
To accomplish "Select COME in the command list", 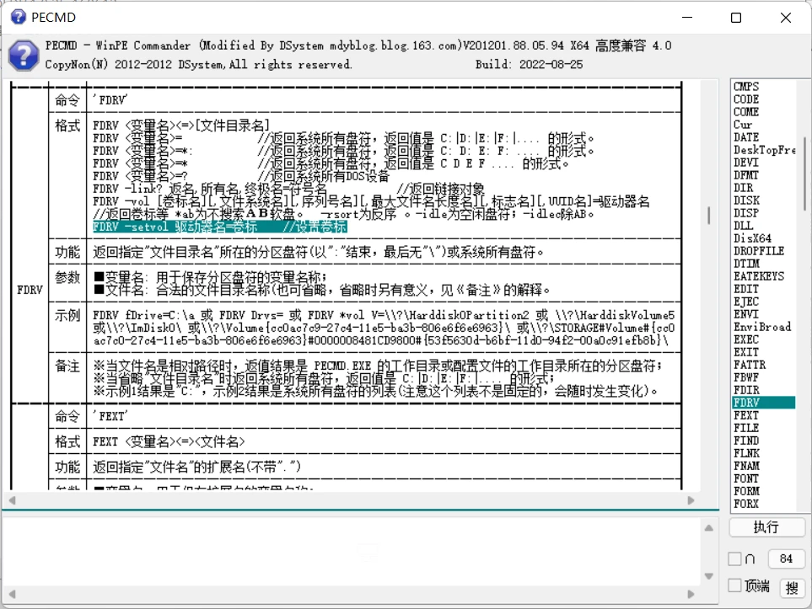I will [746, 112].
